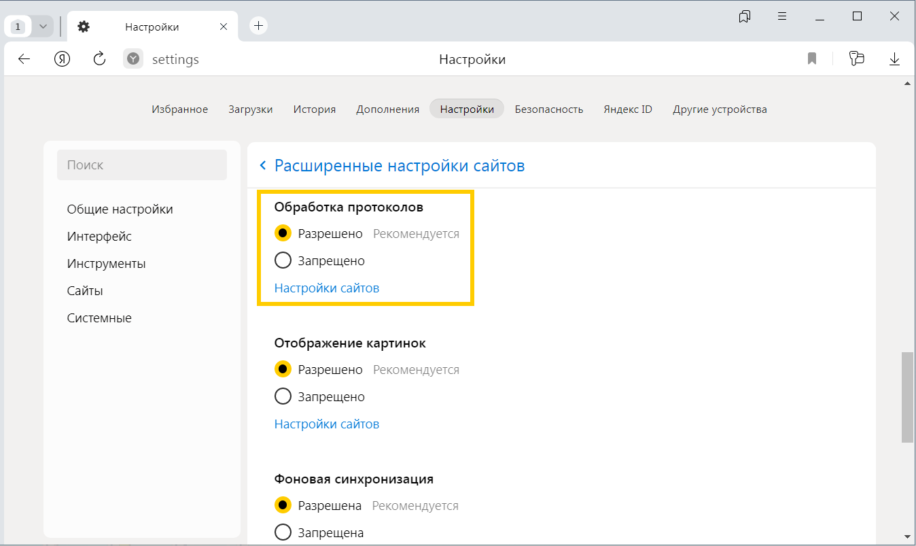
Task: Click the vertical page scrollbar thumb
Action: tap(907, 397)
